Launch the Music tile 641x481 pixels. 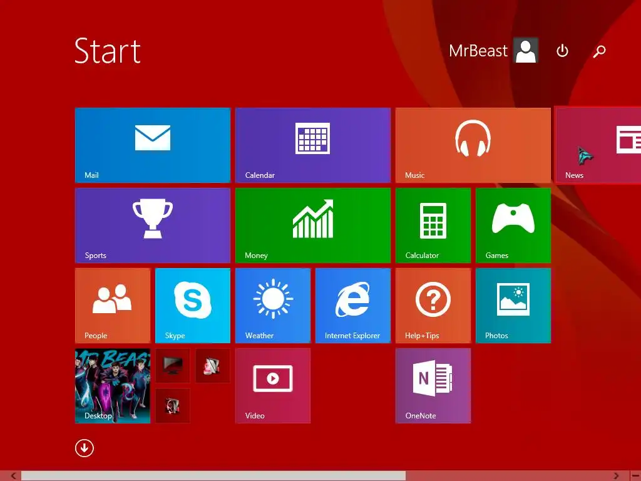click(x=473, y=145)
